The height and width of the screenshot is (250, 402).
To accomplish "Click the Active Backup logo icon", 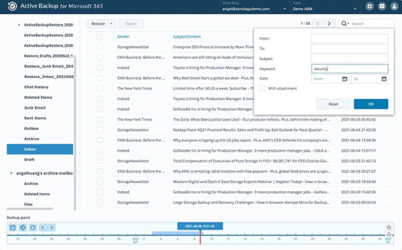I will 12,6.
